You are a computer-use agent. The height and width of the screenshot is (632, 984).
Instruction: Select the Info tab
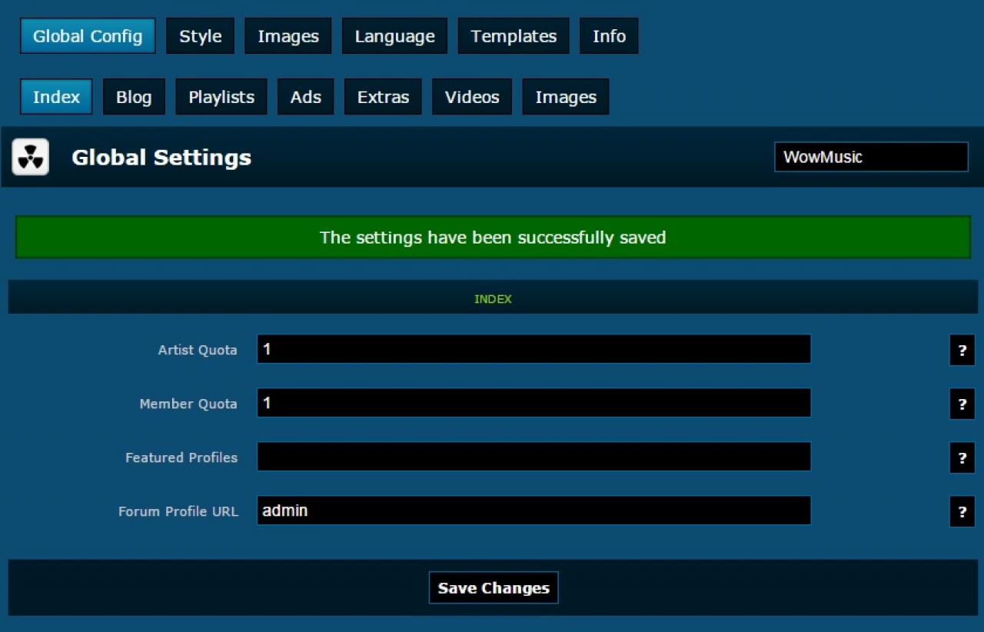click(609, 36)
